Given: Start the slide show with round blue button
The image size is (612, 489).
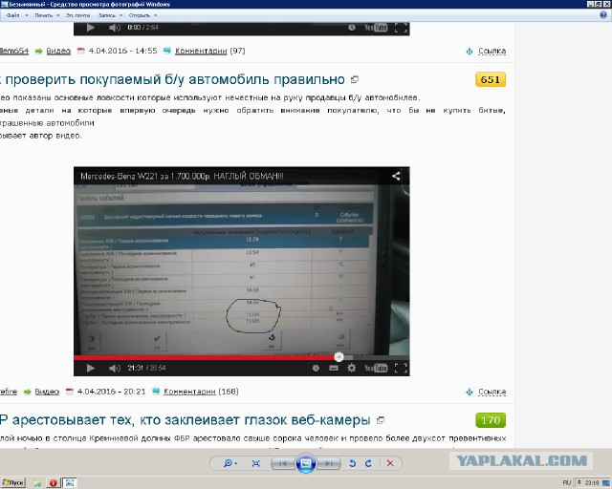Looking at the screenshot, I should [x=306, y=463].
